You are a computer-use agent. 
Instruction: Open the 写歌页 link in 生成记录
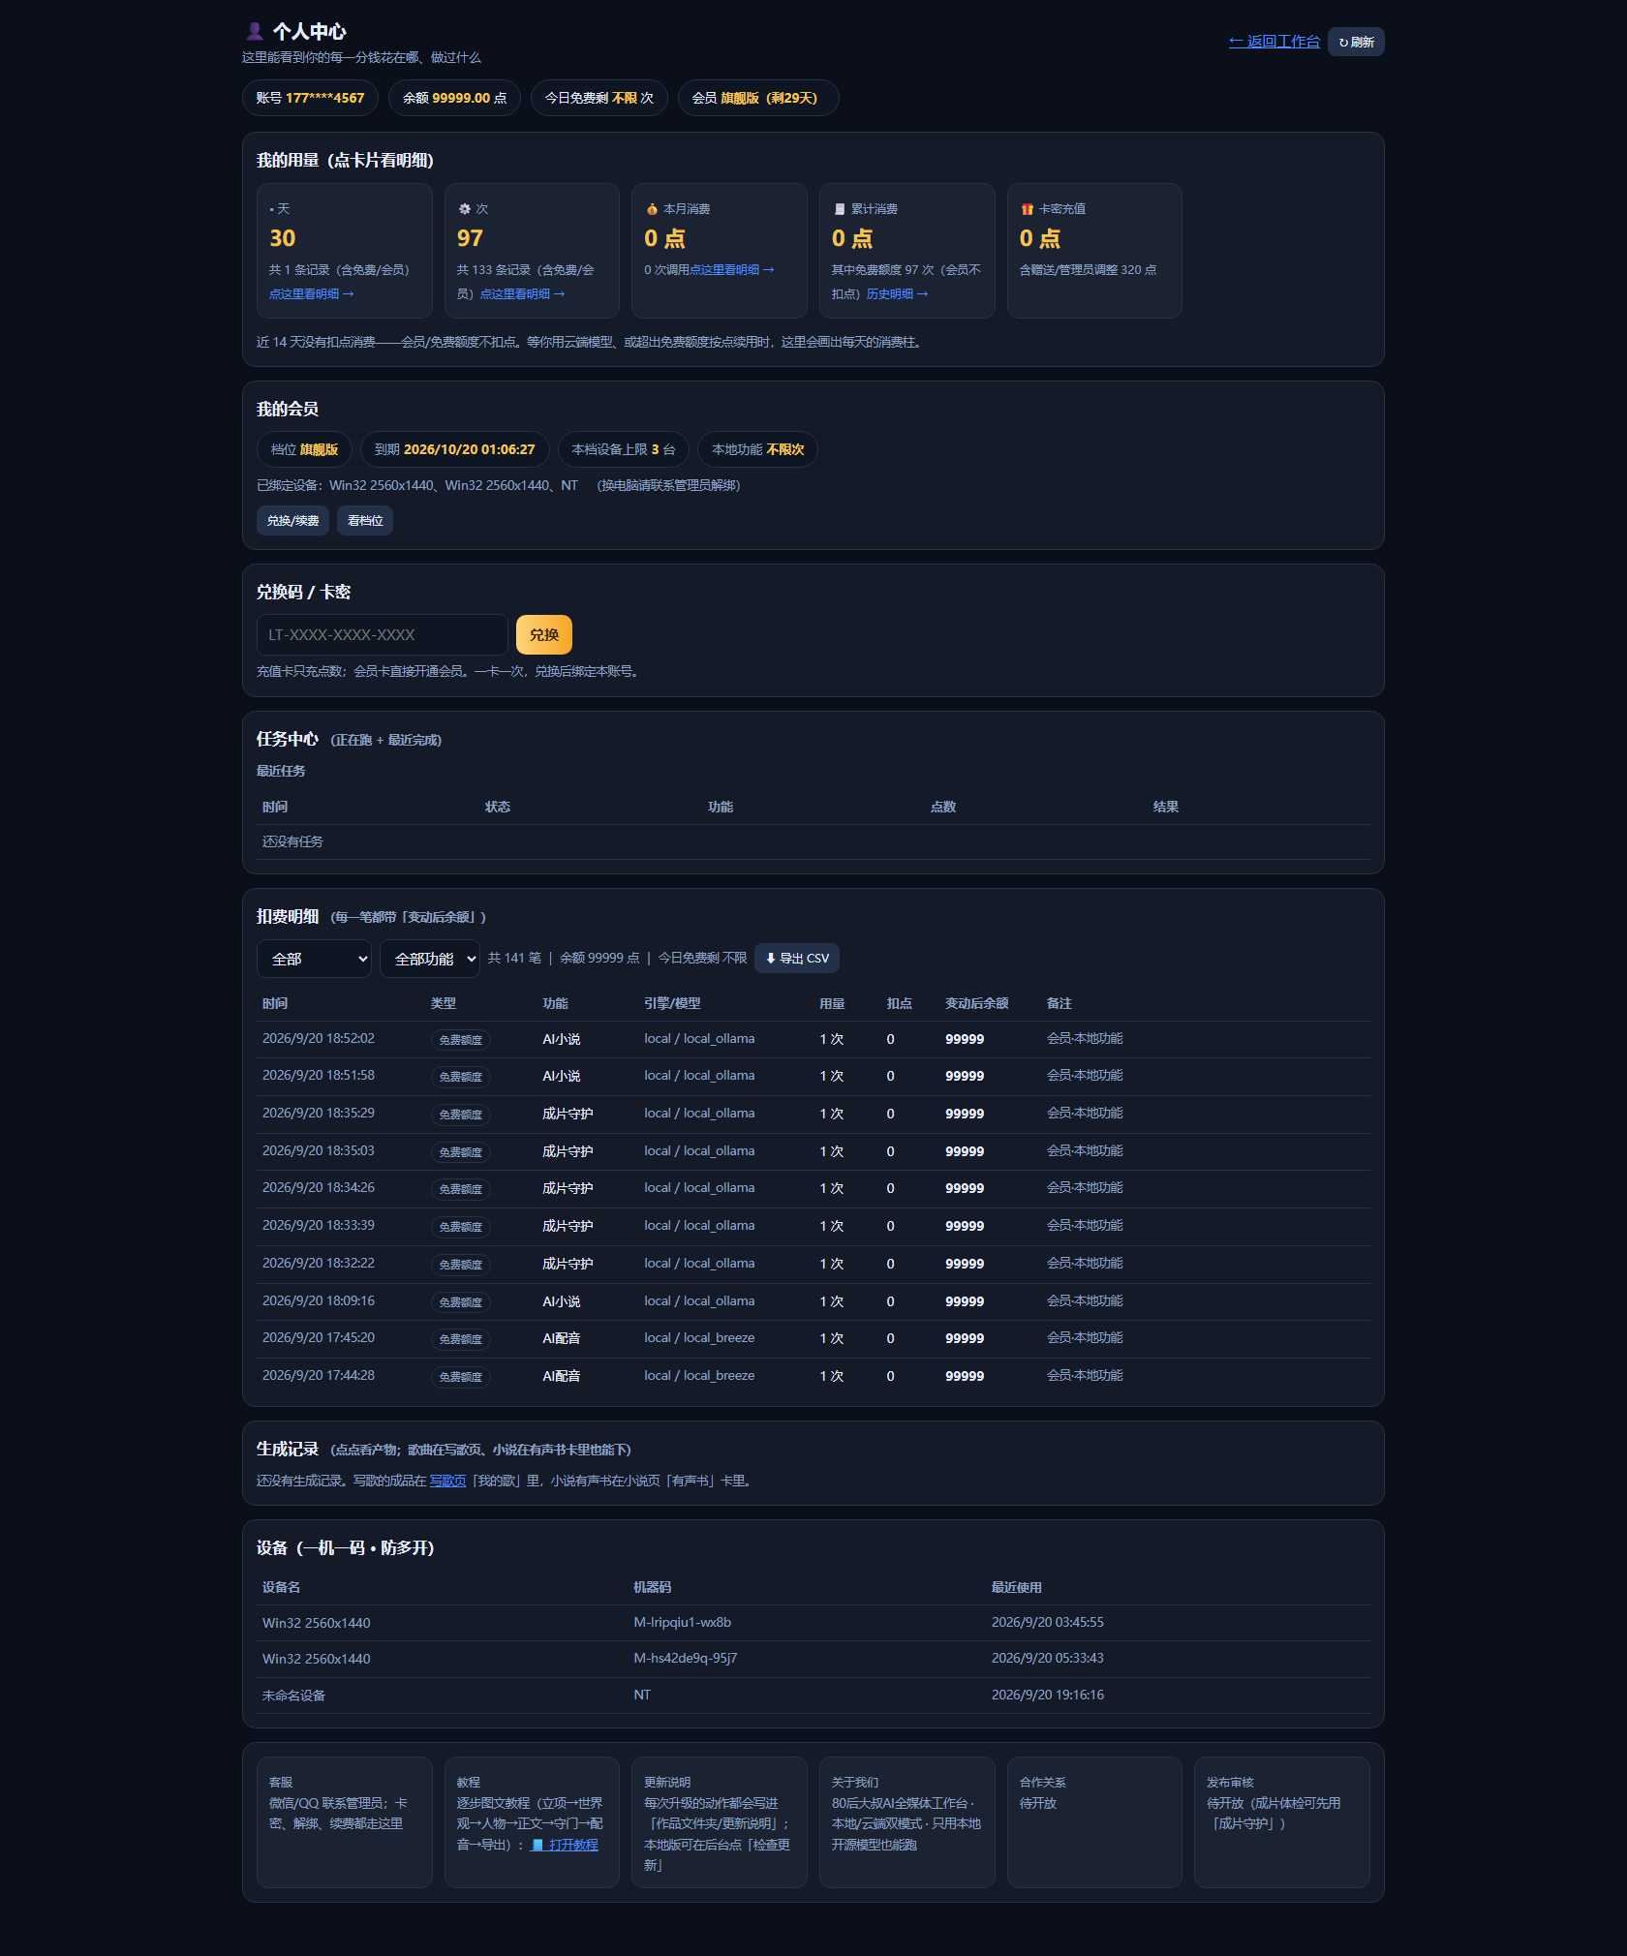447,1481
